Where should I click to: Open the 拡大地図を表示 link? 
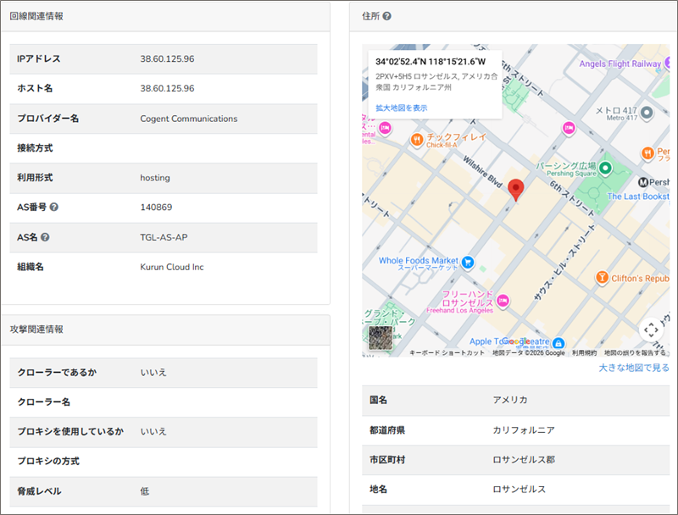[x=401, y=108]
